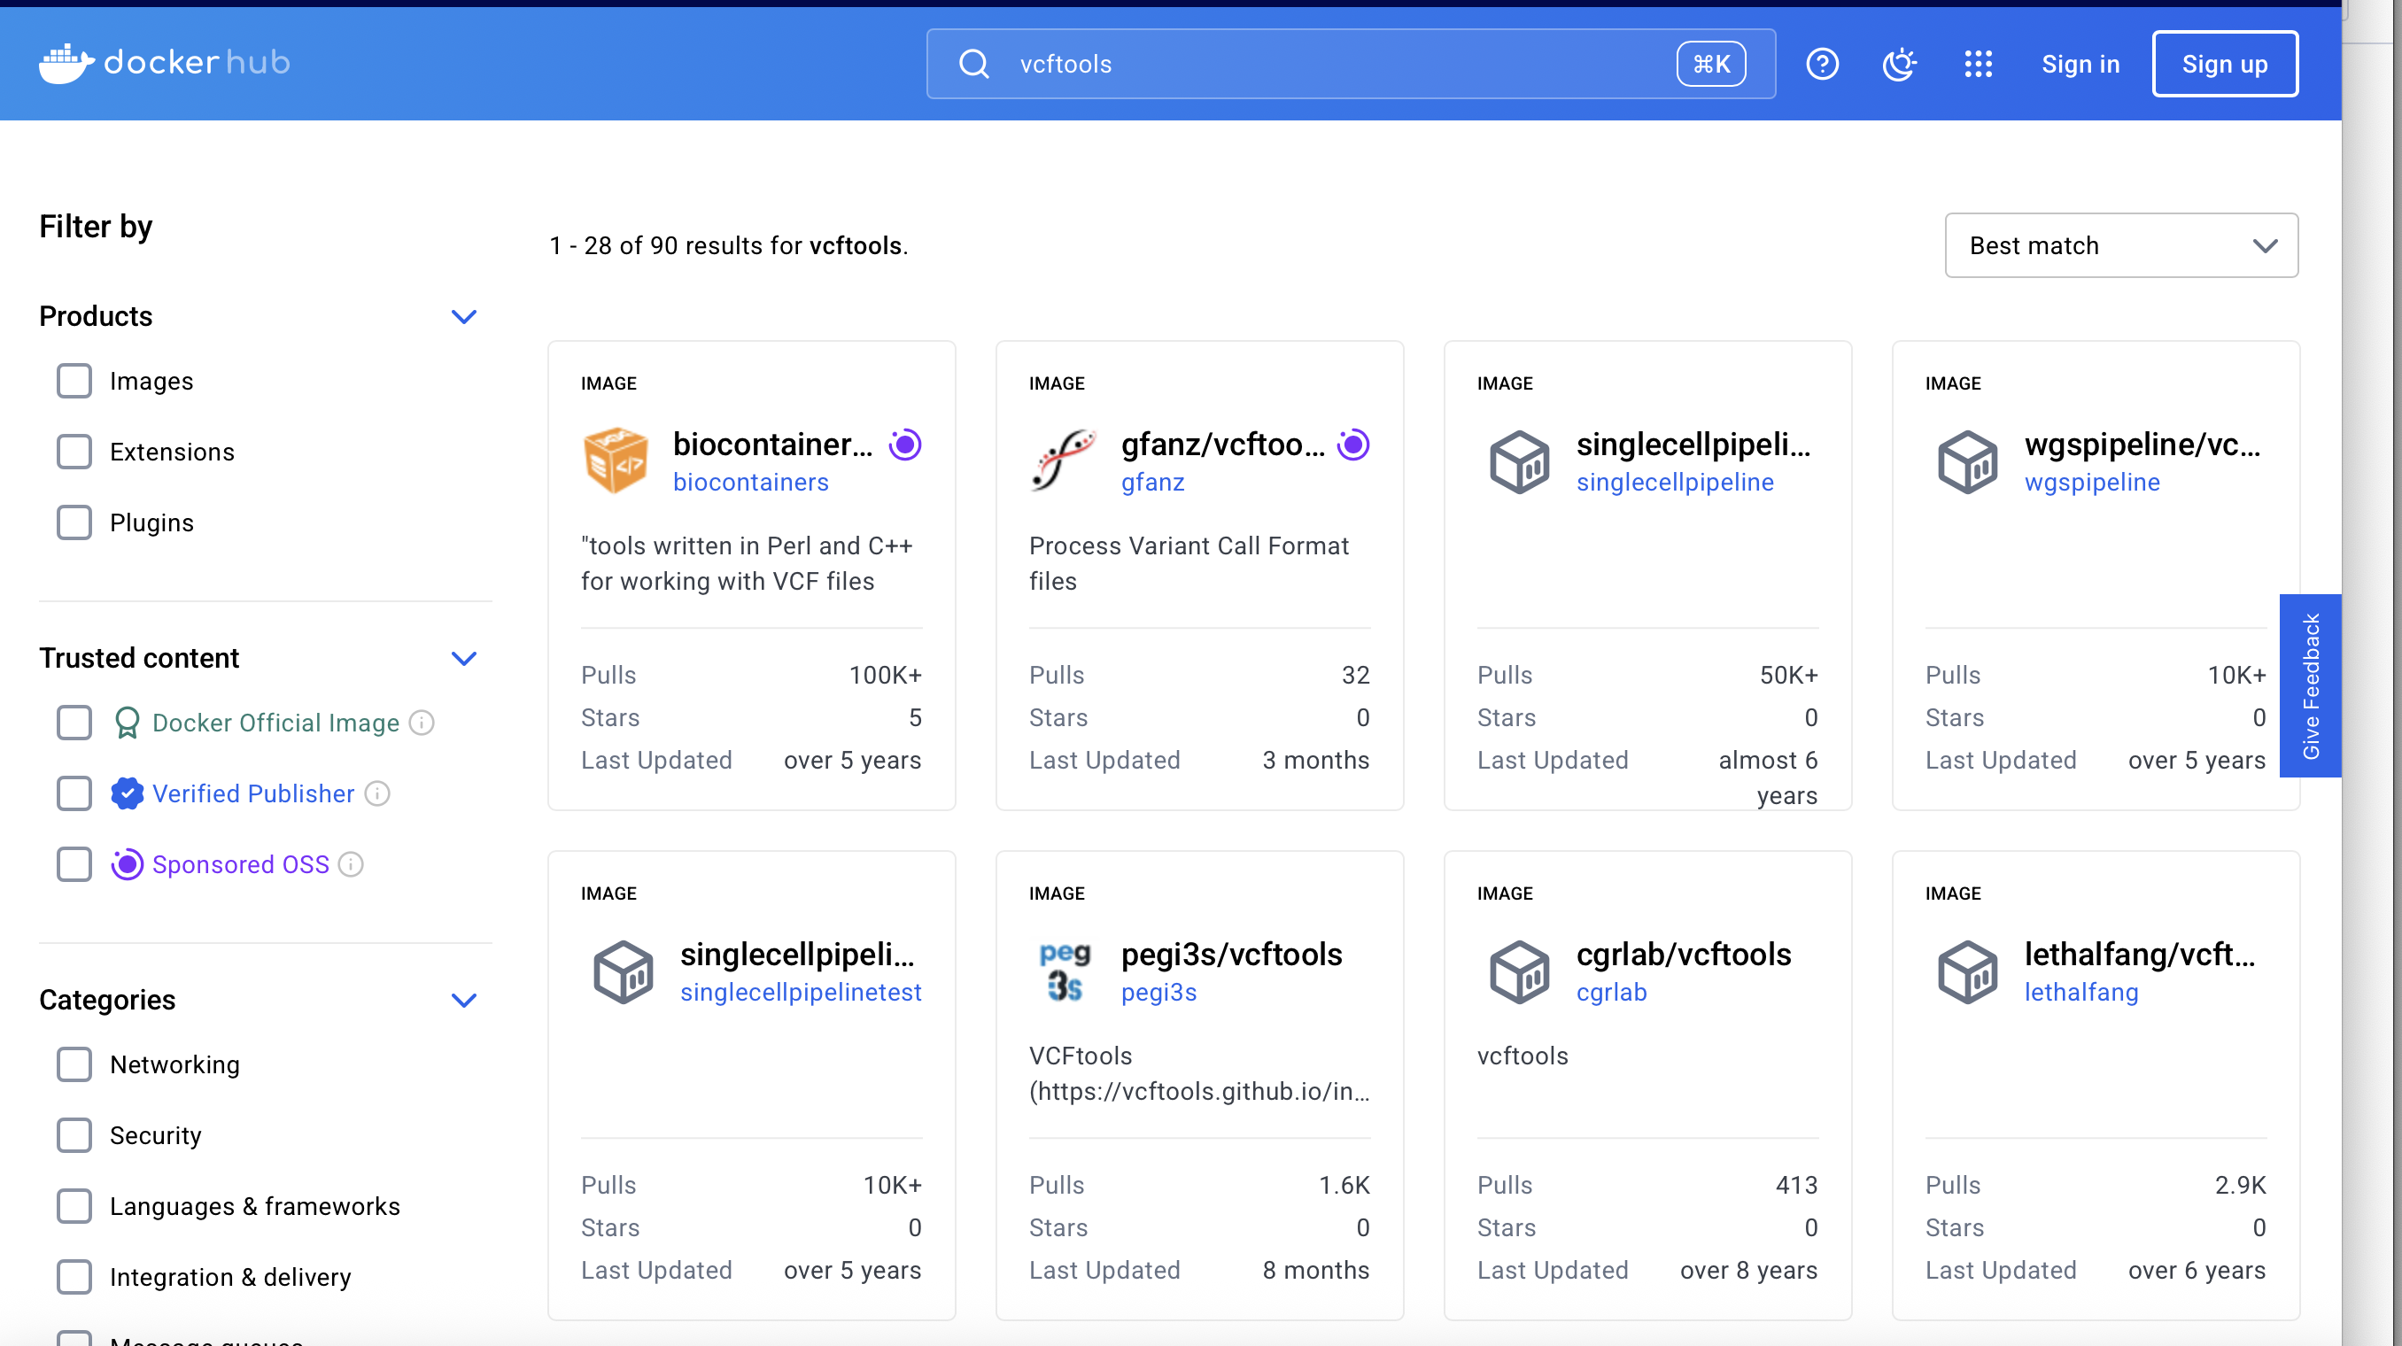Image resolution: width=2402 pixels, height=1346 pixels.
Task: Click Sponsored OSS info icon
Action: pyautogui.click(x=352, y=864)
